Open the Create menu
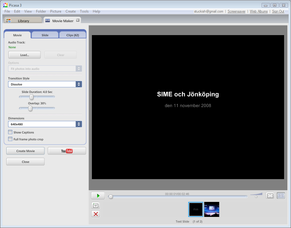The image size is (291, 228). [x=71, y=11]
